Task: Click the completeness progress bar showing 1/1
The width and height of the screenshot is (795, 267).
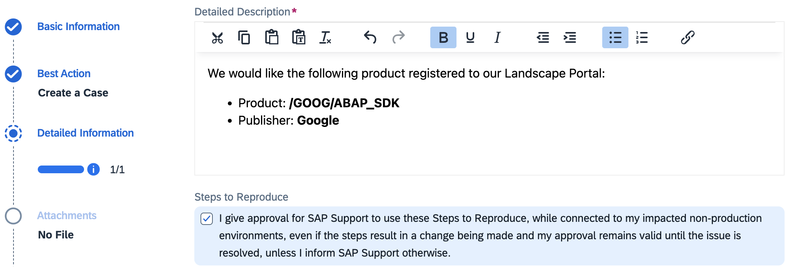Action: (61, 169)
